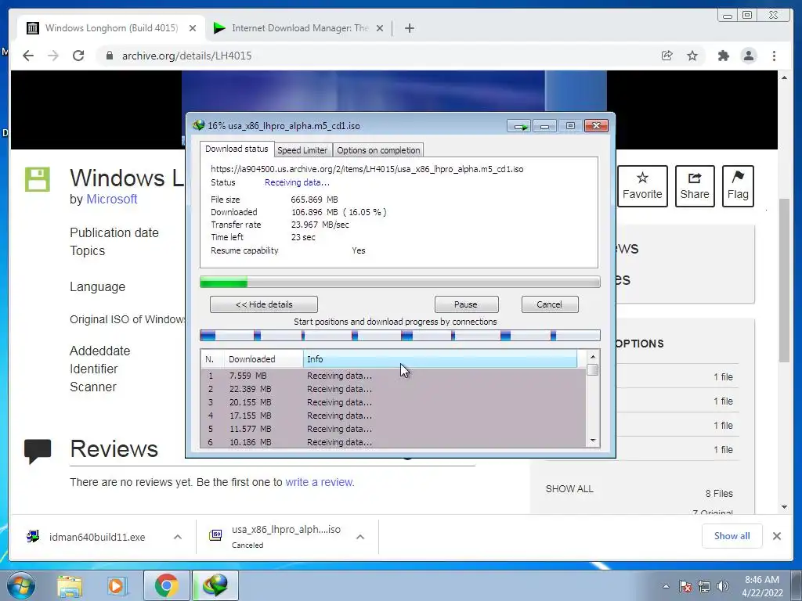Open the Speed Limiter tab
The image size is (802, 601).
(x=302, y=150)
